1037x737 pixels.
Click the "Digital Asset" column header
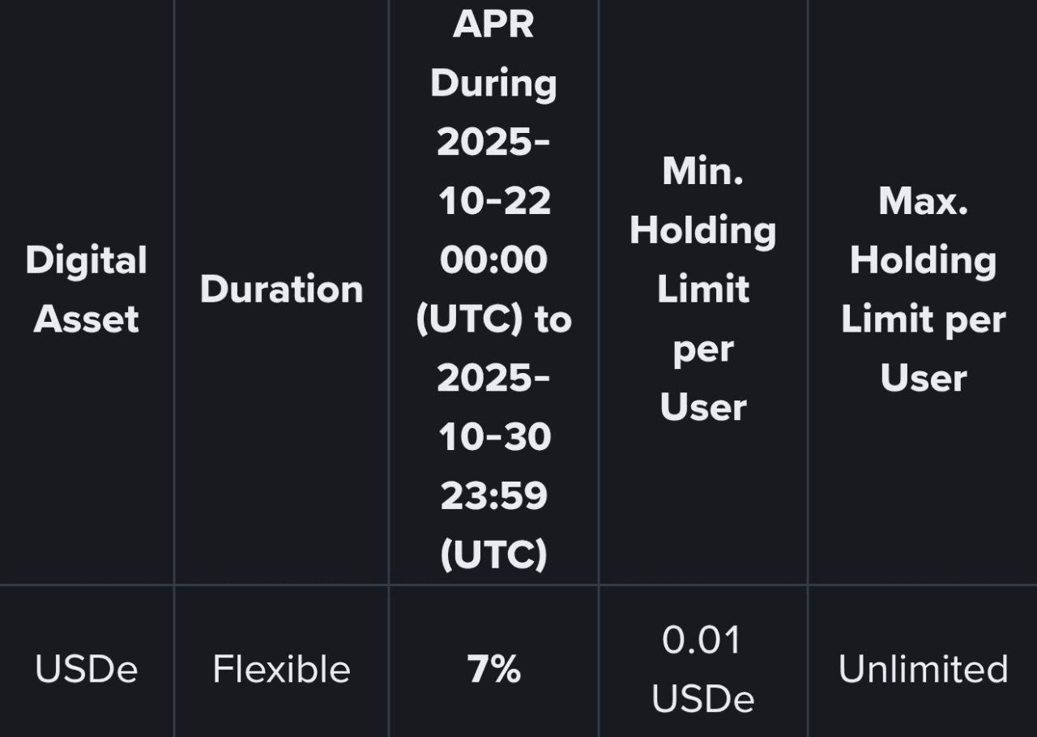tap(86, 289)
